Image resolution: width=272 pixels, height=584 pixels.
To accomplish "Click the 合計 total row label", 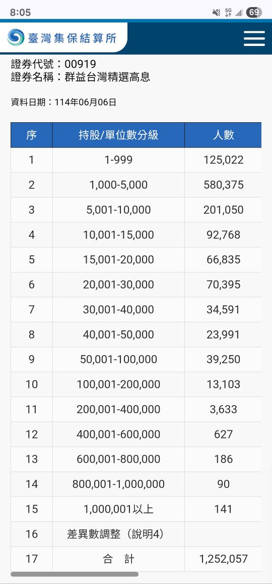I will pyautogui.click(x=118, y=559).
